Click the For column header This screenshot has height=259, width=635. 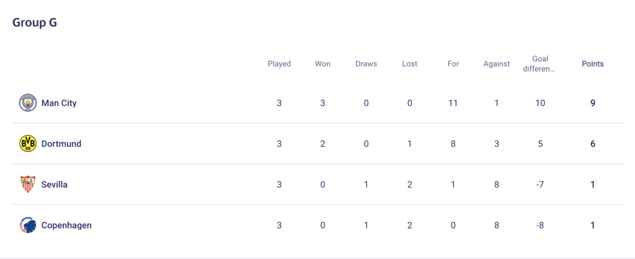453,64
